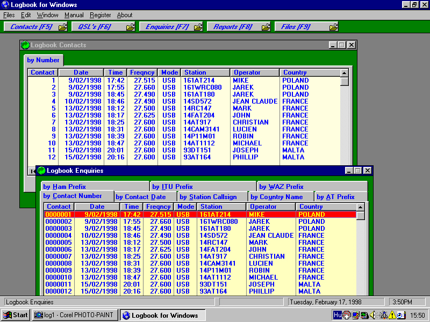
Task: Click the Station column header in Logbook Contacts
Action: coord(205,72)
